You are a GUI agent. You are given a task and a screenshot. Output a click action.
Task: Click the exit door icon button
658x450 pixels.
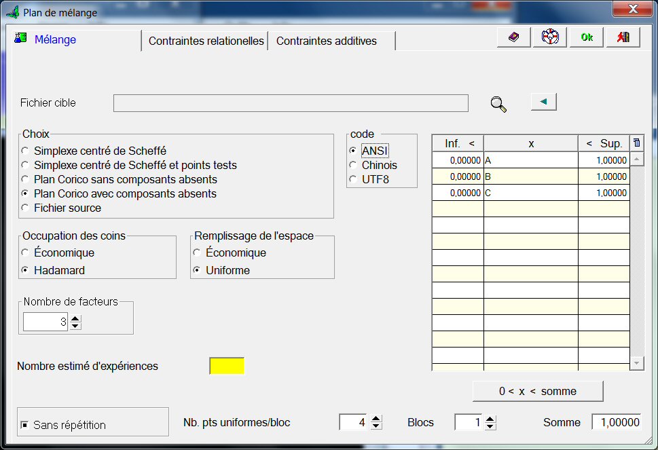[x=622, y=37]
